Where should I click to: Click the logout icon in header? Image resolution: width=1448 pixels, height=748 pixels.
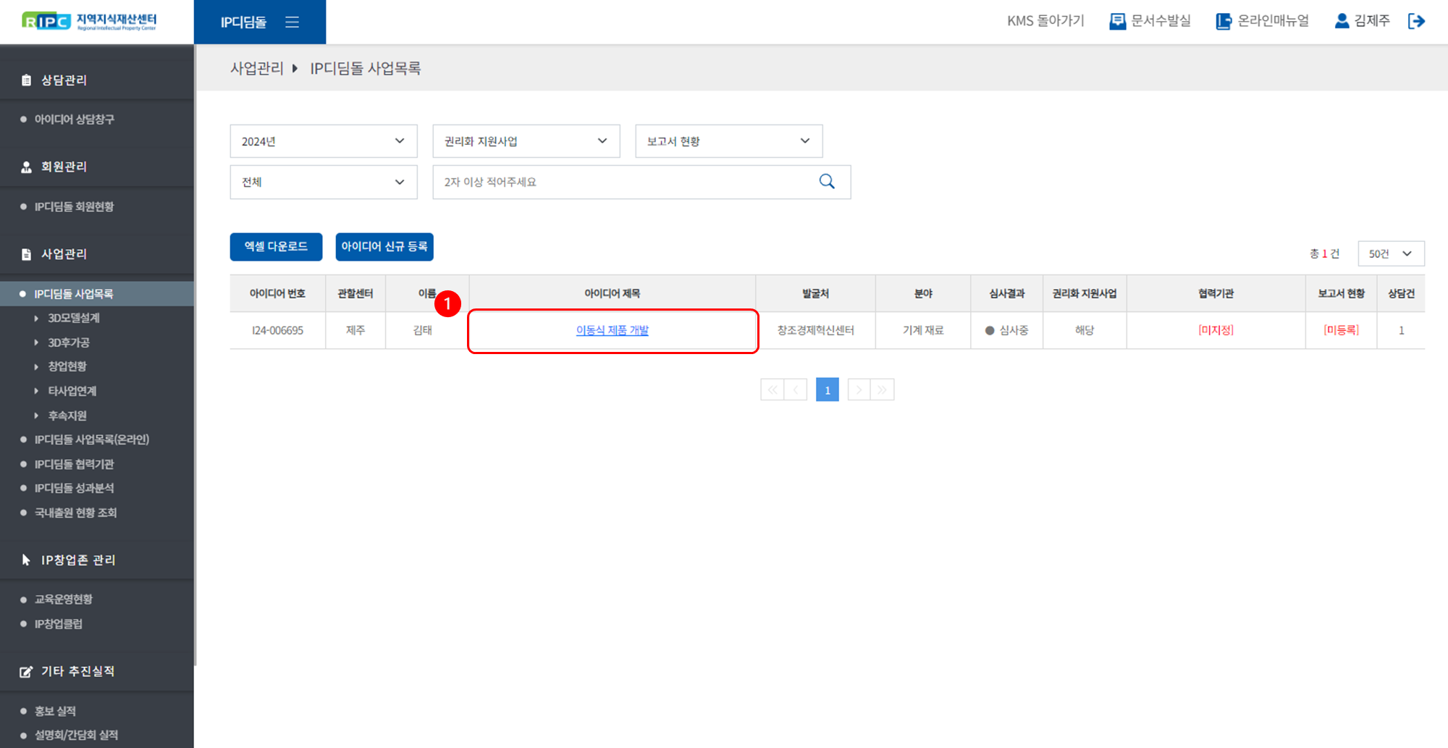pos(1416,21)
